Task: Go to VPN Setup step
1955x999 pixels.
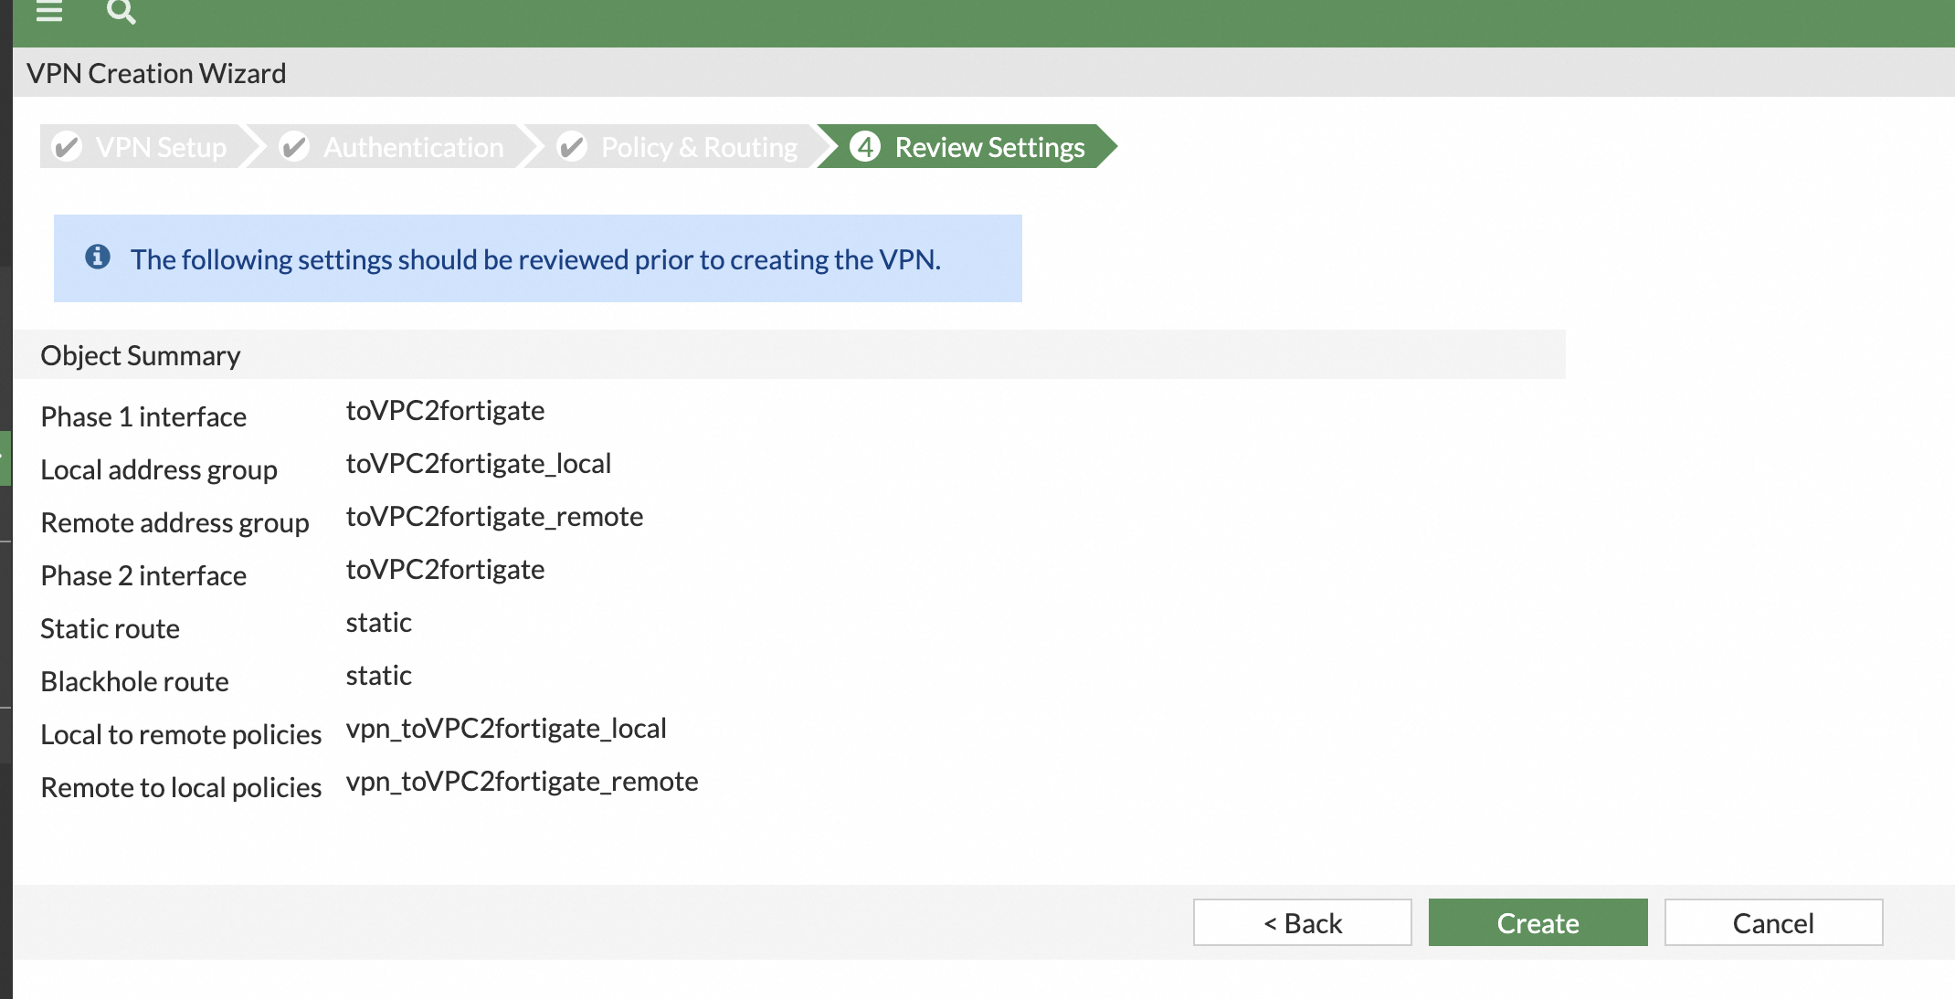Action: click(161, 147)
